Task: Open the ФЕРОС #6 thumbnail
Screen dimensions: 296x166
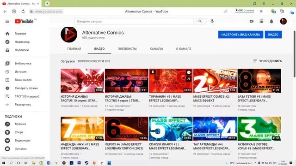Action: pyautogui.click(x=126, y=129)
